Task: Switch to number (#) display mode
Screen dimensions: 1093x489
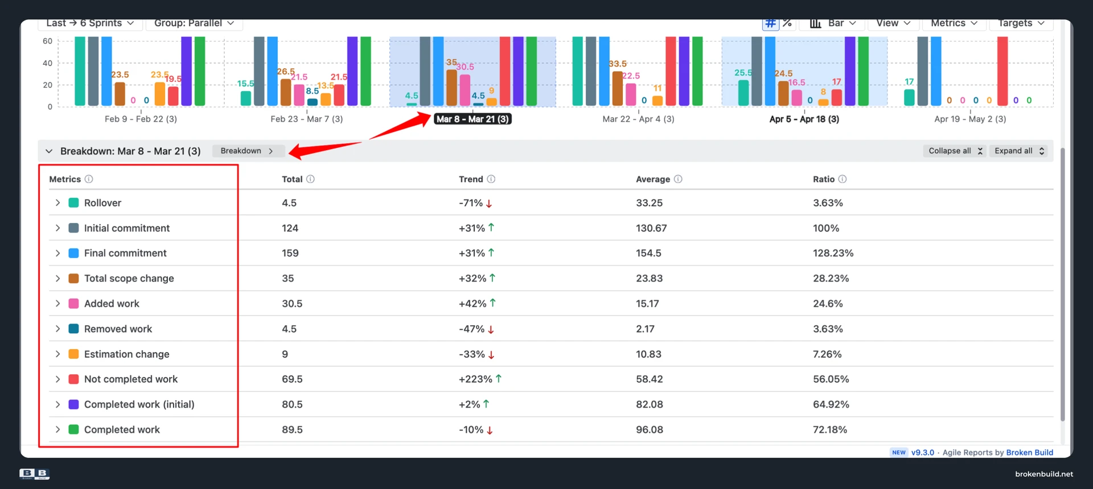Action: [771, 23]
